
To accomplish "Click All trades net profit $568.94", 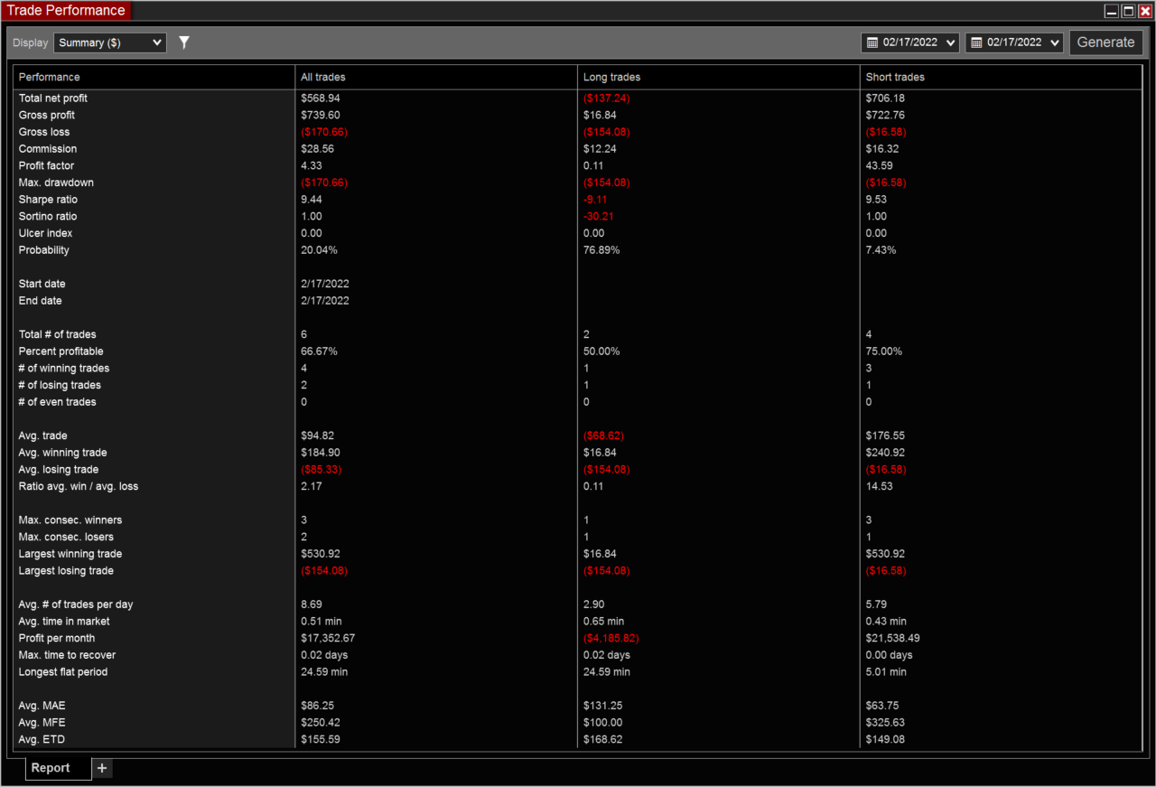I will (321, 98).
